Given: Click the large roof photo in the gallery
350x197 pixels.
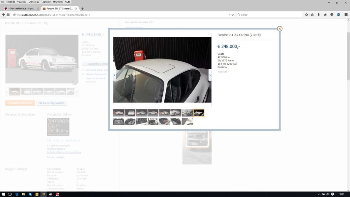Looking at the screenshot, I should (x=162, y=70).
